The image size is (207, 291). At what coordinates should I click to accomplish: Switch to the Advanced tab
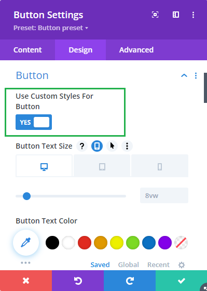click(136, 50)
